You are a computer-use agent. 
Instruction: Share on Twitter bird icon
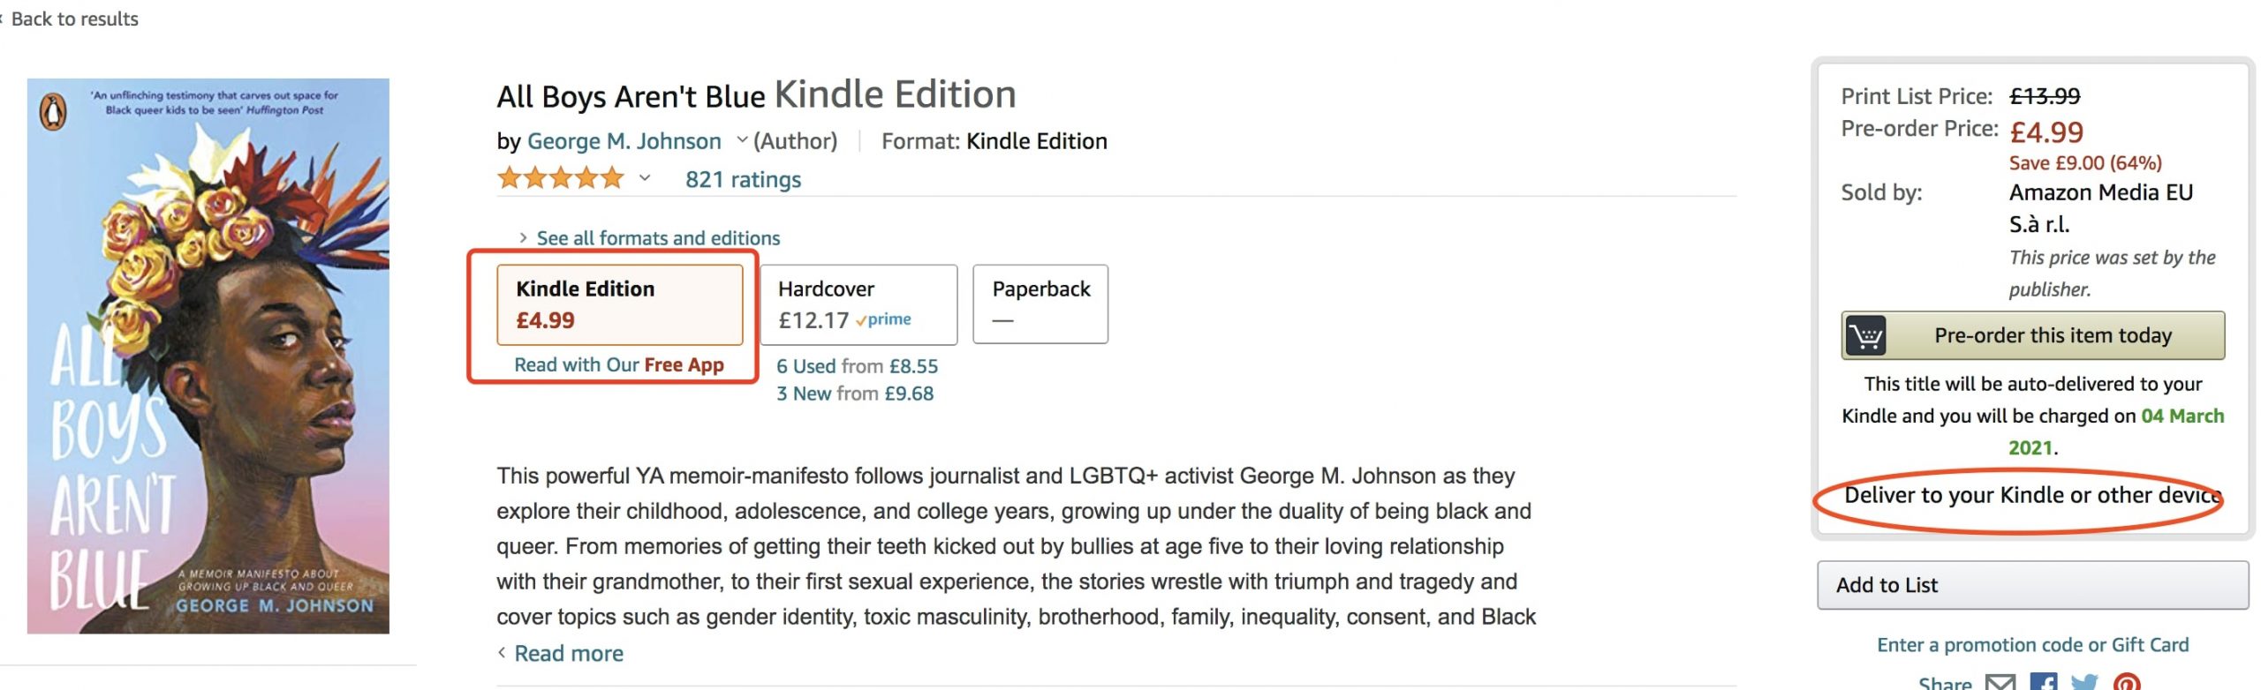pyautogui.click(x=2084, y=682)
